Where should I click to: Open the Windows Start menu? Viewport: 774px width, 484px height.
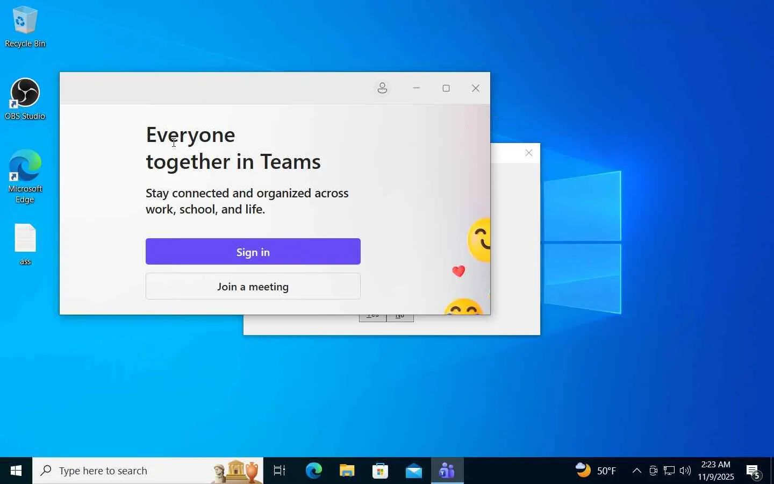click(16, 471)
